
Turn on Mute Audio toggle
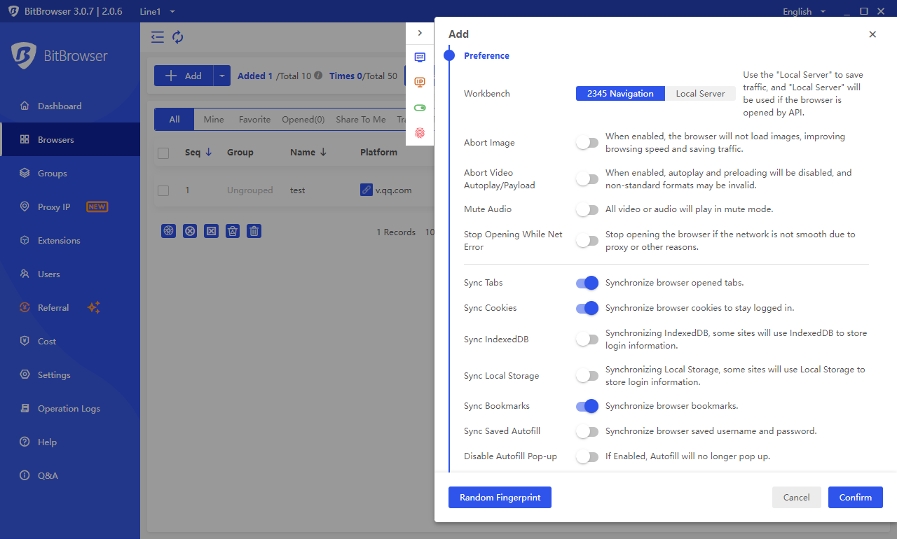[587, 209]
